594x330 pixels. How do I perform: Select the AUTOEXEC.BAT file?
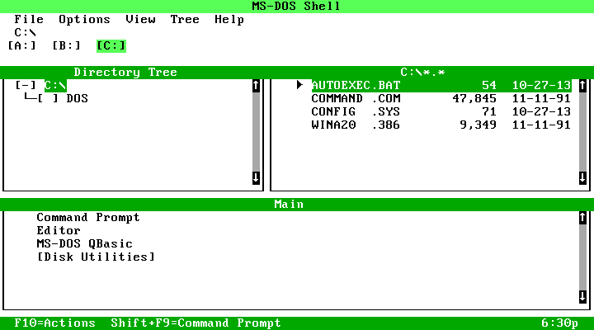click(441, 85)
